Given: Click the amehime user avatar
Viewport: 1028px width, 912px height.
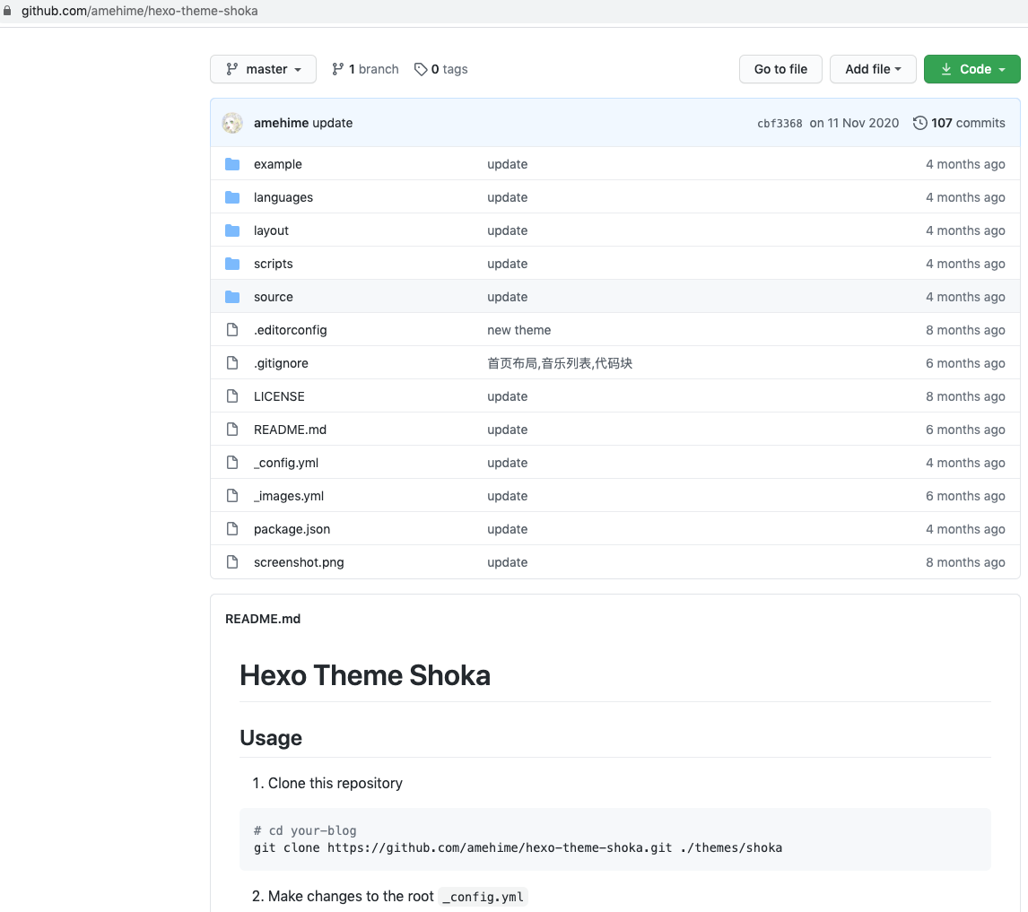Looking at the screenshot, I should pyautogui.click(x=232, y=123).
